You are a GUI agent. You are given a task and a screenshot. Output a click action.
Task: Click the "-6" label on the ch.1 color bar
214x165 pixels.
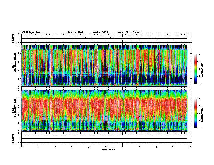click(x=199, y=54)
